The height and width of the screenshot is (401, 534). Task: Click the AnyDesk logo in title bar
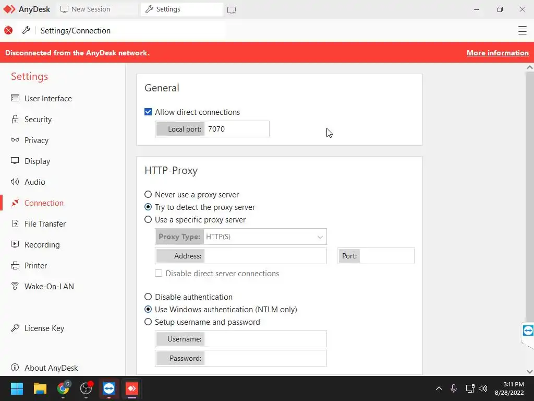[9, 9]
